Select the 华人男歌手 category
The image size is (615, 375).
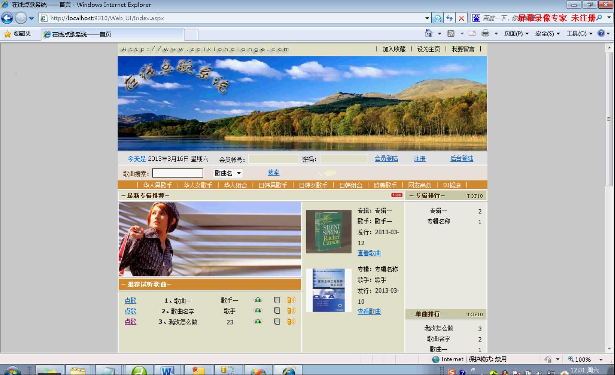[x=158, y=185]
